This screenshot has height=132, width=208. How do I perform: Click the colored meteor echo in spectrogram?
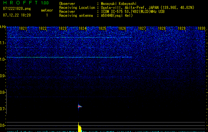click(x=80, y=107)
